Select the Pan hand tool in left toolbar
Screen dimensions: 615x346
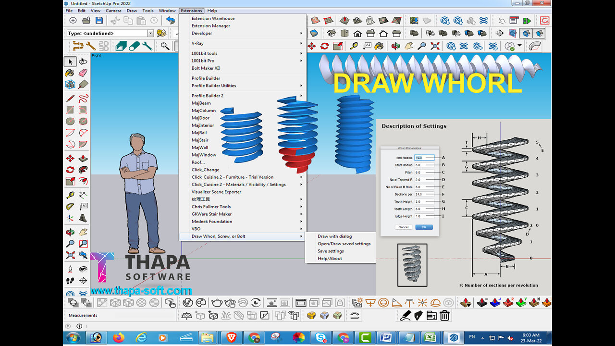click(83, 232)
